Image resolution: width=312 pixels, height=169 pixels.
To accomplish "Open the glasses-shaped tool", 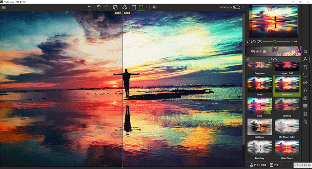I will click(305, 83).
